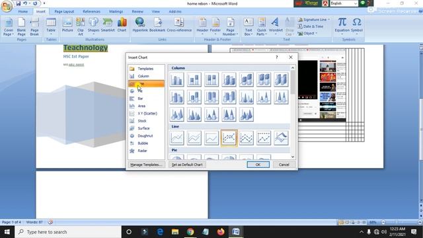The height and width of the screenshot is (238, 423).
Task: Insert a Hyperlink
Action: (140, 25)
